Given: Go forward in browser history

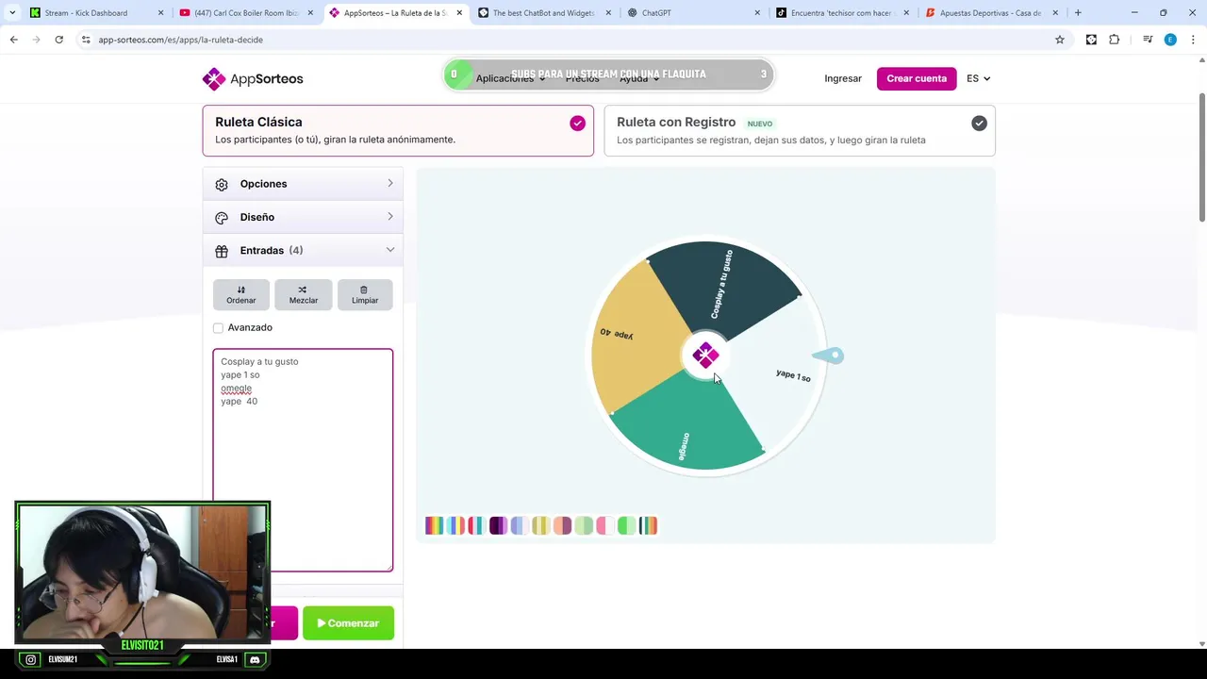Looking at the screenshot, I should (x=36, y=40).
